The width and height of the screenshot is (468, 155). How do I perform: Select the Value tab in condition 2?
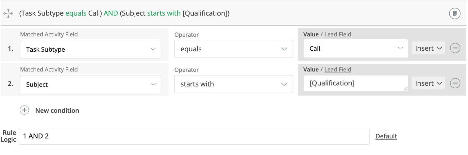(x=310, y=70)
